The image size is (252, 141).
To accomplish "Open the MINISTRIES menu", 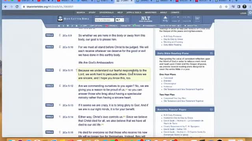I will click(x=150, y=13).
